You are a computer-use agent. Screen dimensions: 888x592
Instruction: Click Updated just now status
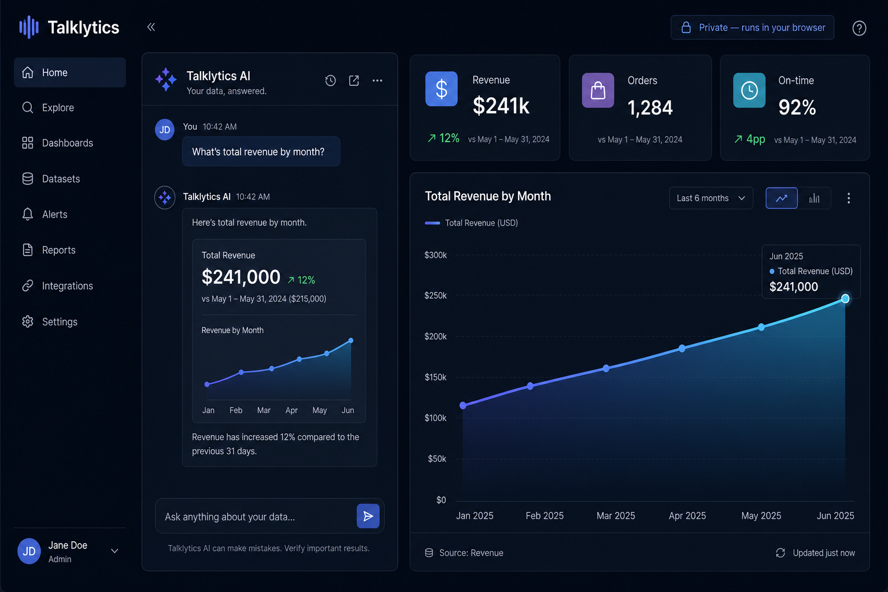815,553
